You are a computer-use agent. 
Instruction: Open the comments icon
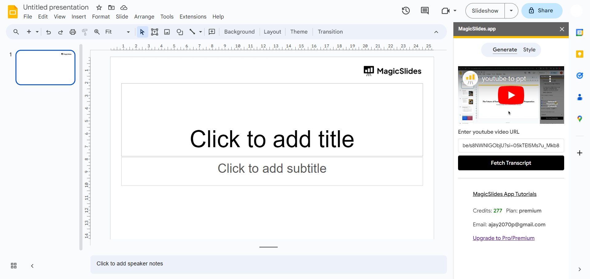(x=425, y=11)
